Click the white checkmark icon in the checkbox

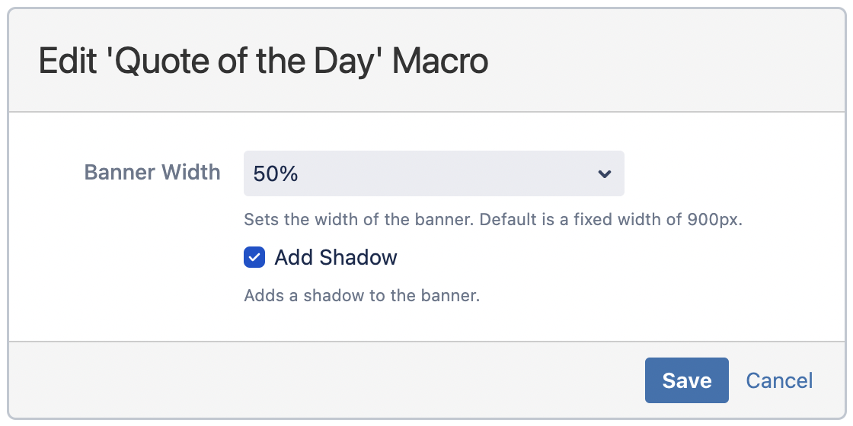pos(254,258)
